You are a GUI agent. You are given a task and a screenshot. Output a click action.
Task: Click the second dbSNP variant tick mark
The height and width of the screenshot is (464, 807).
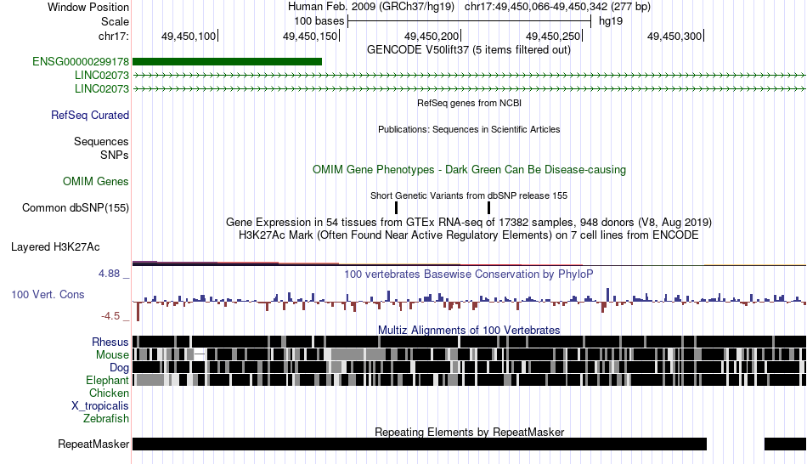(x=488, y=207)
